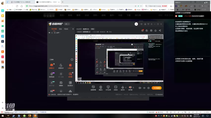
Task: Click the feedback message icon in title bar
Action: pos(141,24)
